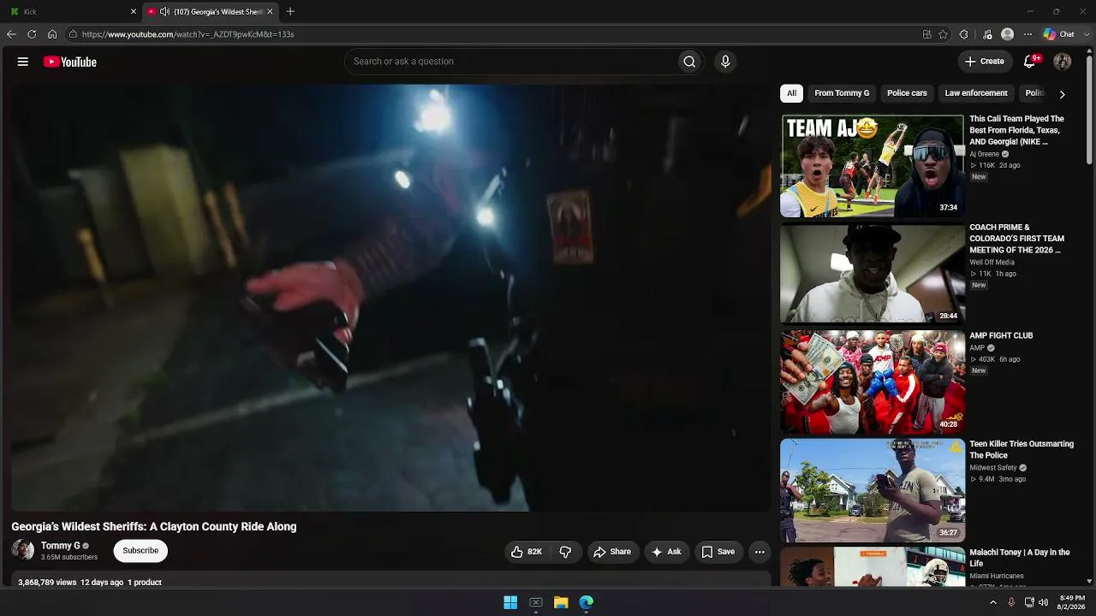Click the browser address bar URL
The height and width of the screenshot is (616, 1096).
click(188, 34)
